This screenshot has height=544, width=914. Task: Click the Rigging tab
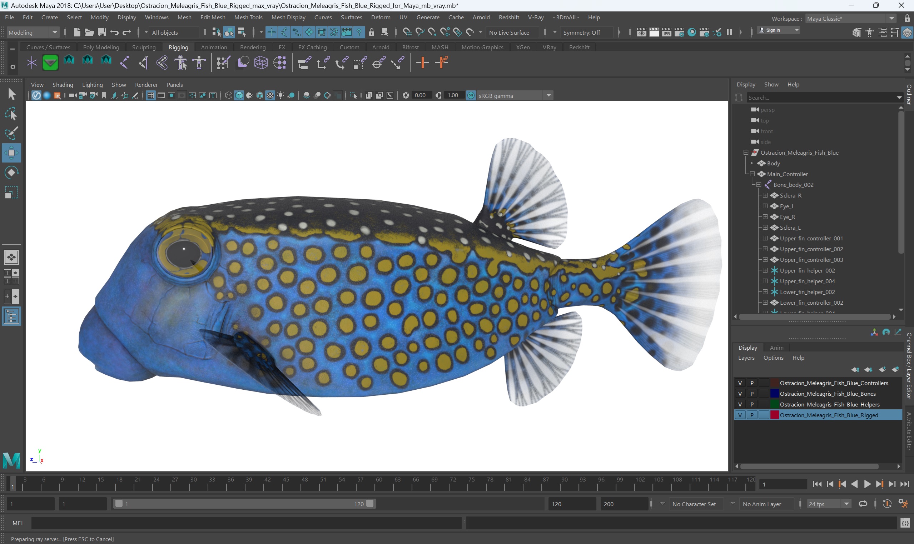[178, 47]
